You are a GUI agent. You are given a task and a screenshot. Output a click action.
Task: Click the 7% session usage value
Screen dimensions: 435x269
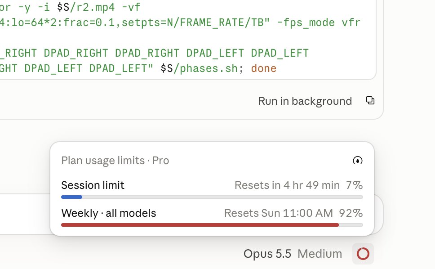354,185
